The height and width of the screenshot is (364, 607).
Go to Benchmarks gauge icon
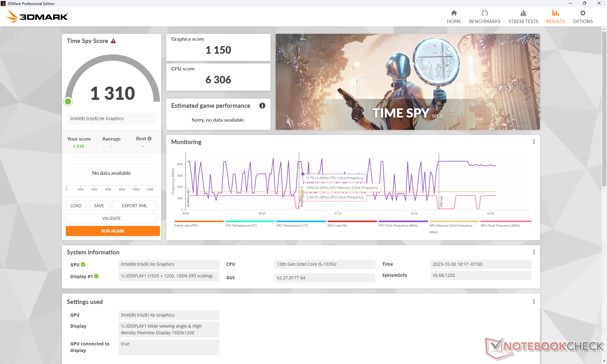pos(484,13)
